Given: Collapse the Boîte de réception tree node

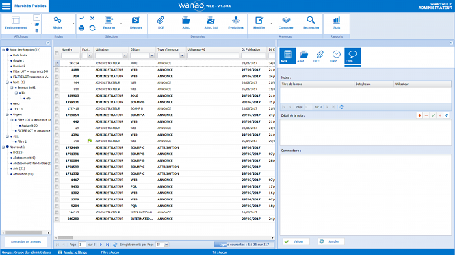Looking at the screenshot, I should (3, 50).
